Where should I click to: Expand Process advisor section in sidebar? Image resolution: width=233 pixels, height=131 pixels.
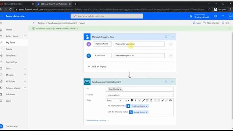point(25,88)
